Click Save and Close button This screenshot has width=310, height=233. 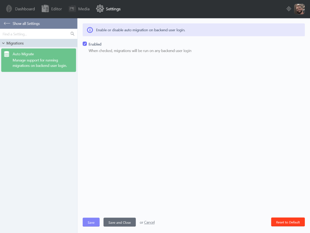pyautogui.click(x=120, y=222)
